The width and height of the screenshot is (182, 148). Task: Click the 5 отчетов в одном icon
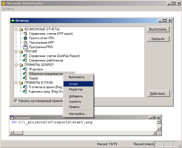tap(25, 87)
